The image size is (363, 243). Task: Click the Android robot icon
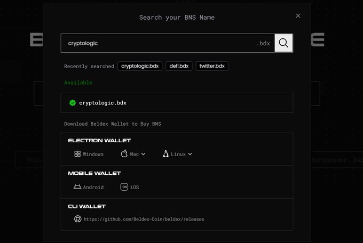(77, 187)
